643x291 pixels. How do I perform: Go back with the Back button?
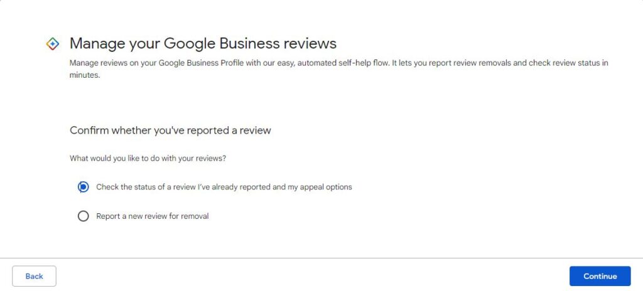pos(34,276)
